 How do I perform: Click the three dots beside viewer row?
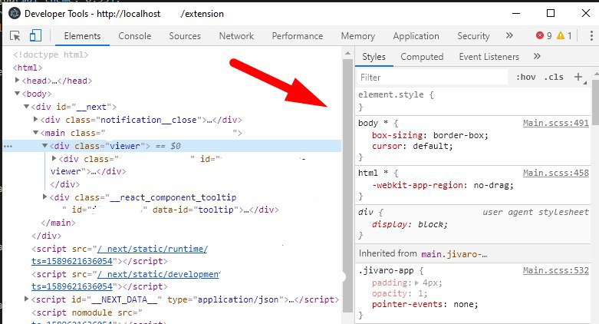pyautogui.click(x=8, y=146)
